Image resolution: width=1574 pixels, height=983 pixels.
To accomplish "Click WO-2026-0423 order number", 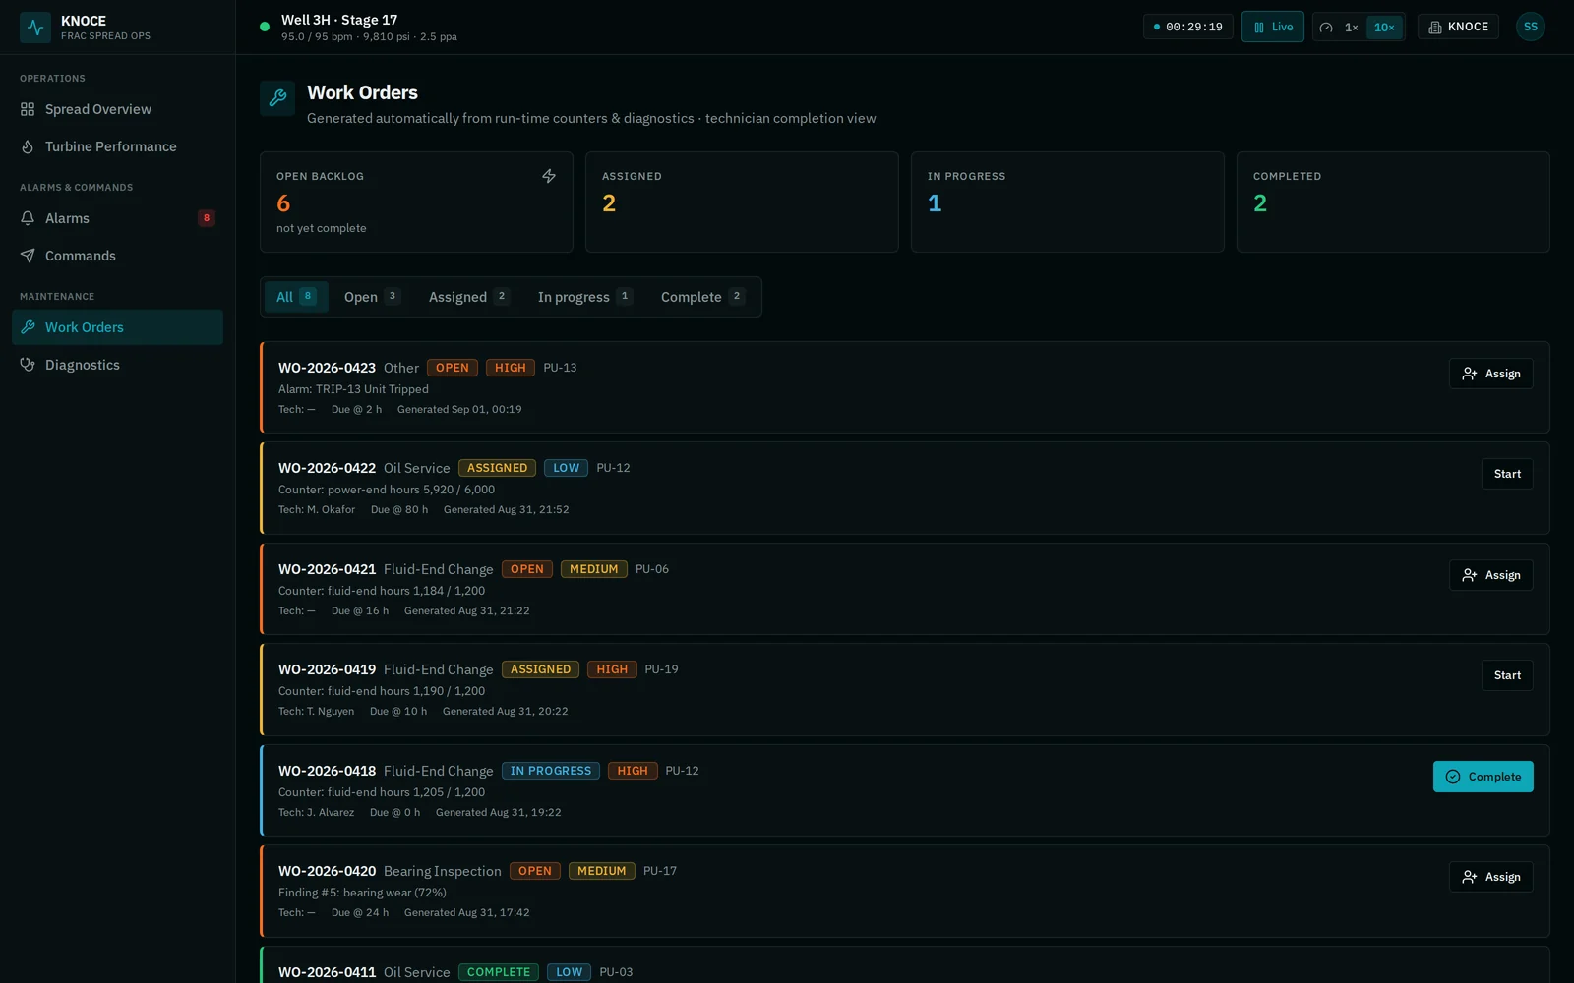I will click(327, 368).
